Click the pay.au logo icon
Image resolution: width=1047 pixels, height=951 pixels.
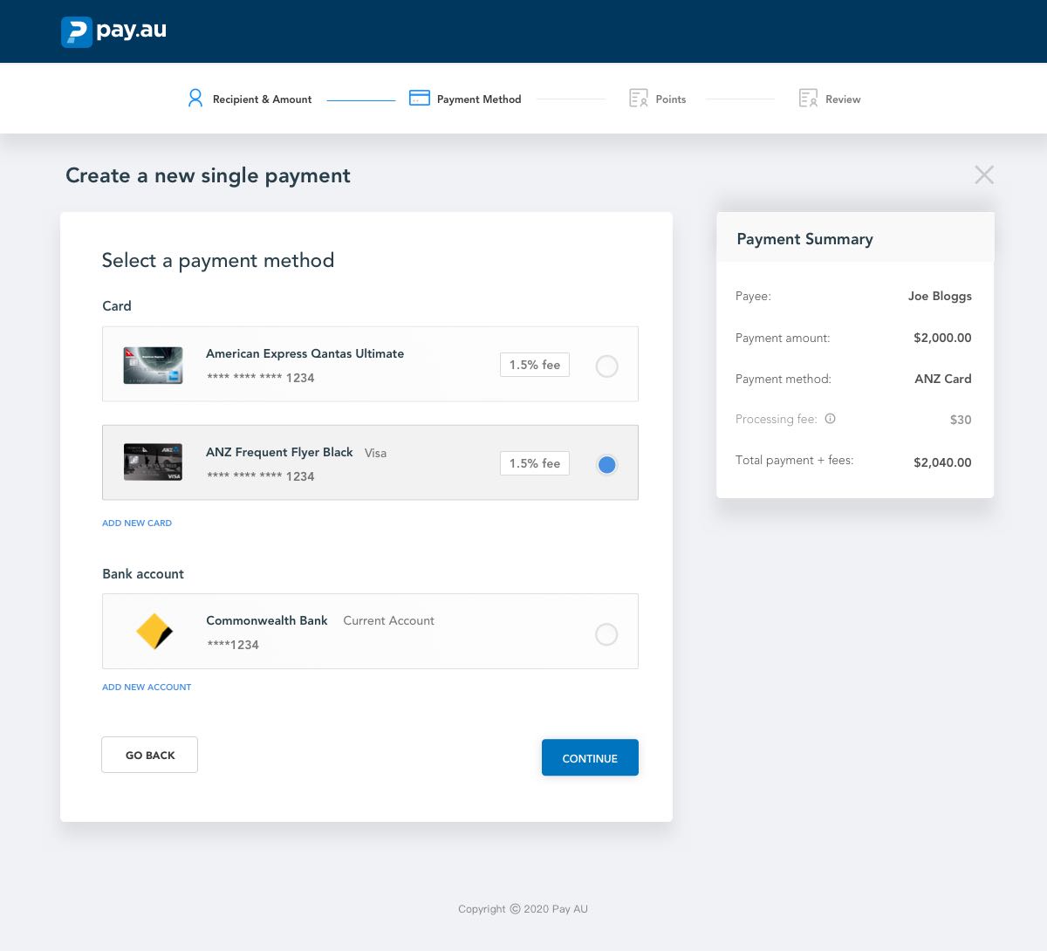(77, 32)
